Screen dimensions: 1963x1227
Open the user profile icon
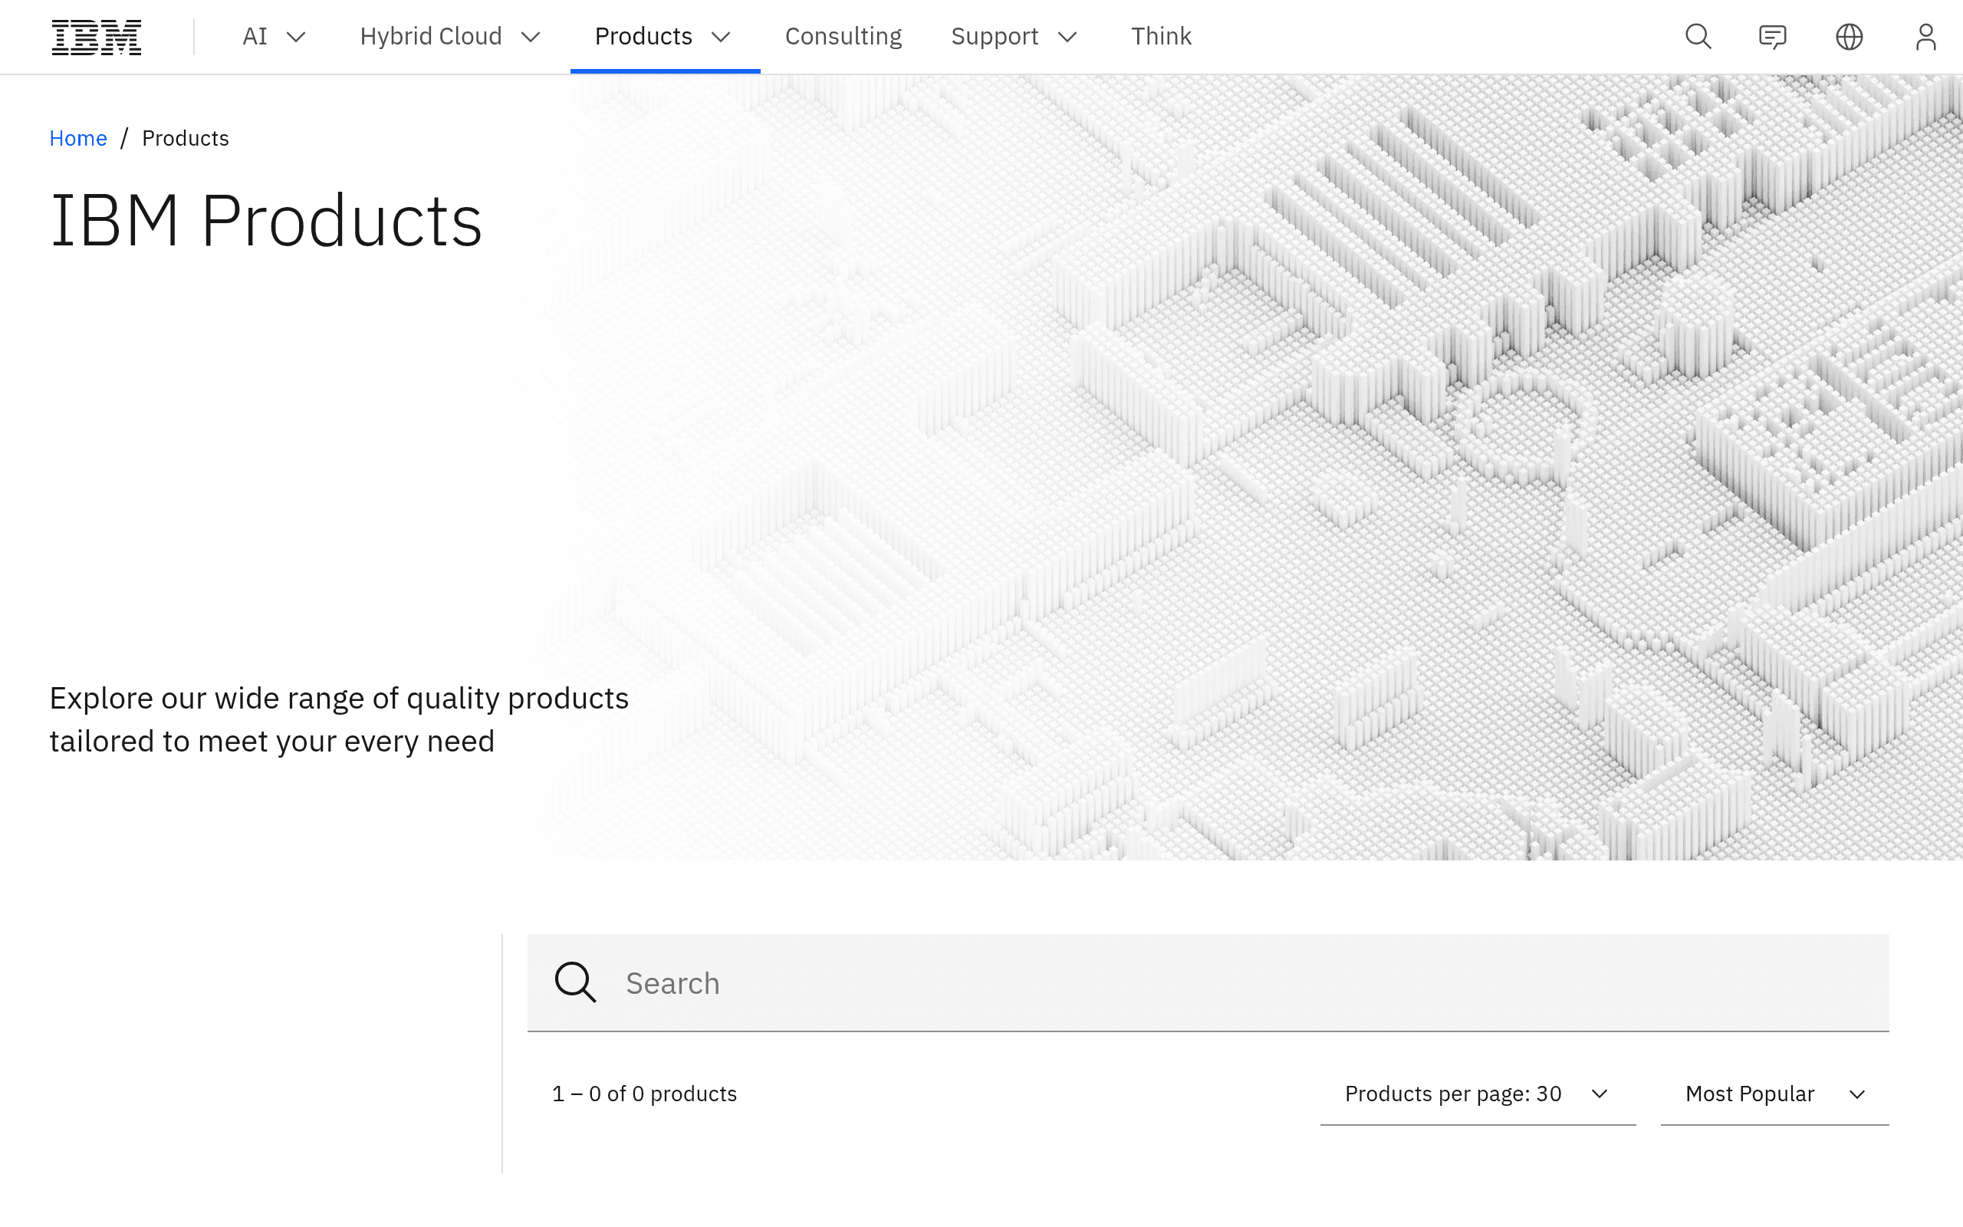(x=1925, y=37)
